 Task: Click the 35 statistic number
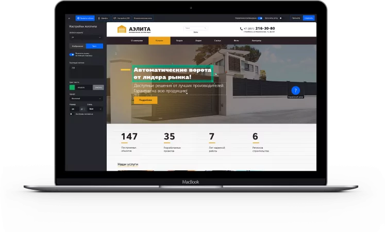coord(169,136)
